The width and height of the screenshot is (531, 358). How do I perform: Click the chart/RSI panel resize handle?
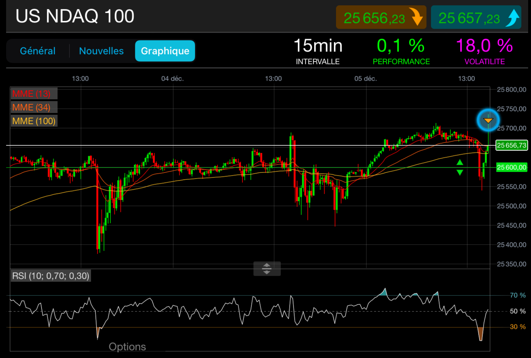click(x=267, y=269)
